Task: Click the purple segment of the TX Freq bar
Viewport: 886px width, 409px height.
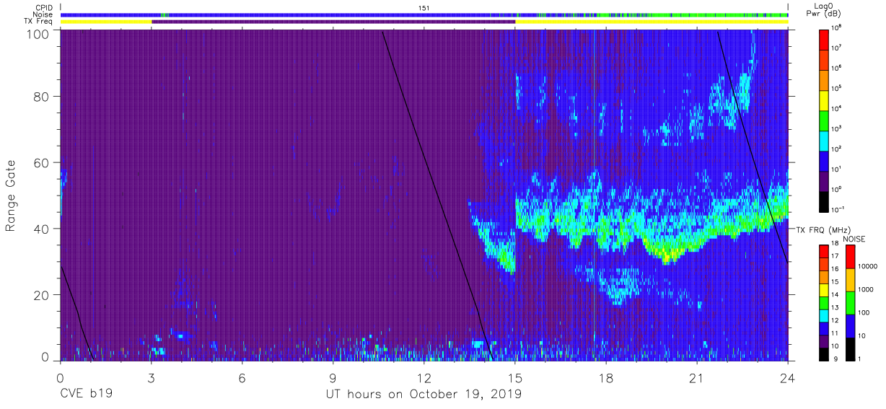Action: (333, 22)
